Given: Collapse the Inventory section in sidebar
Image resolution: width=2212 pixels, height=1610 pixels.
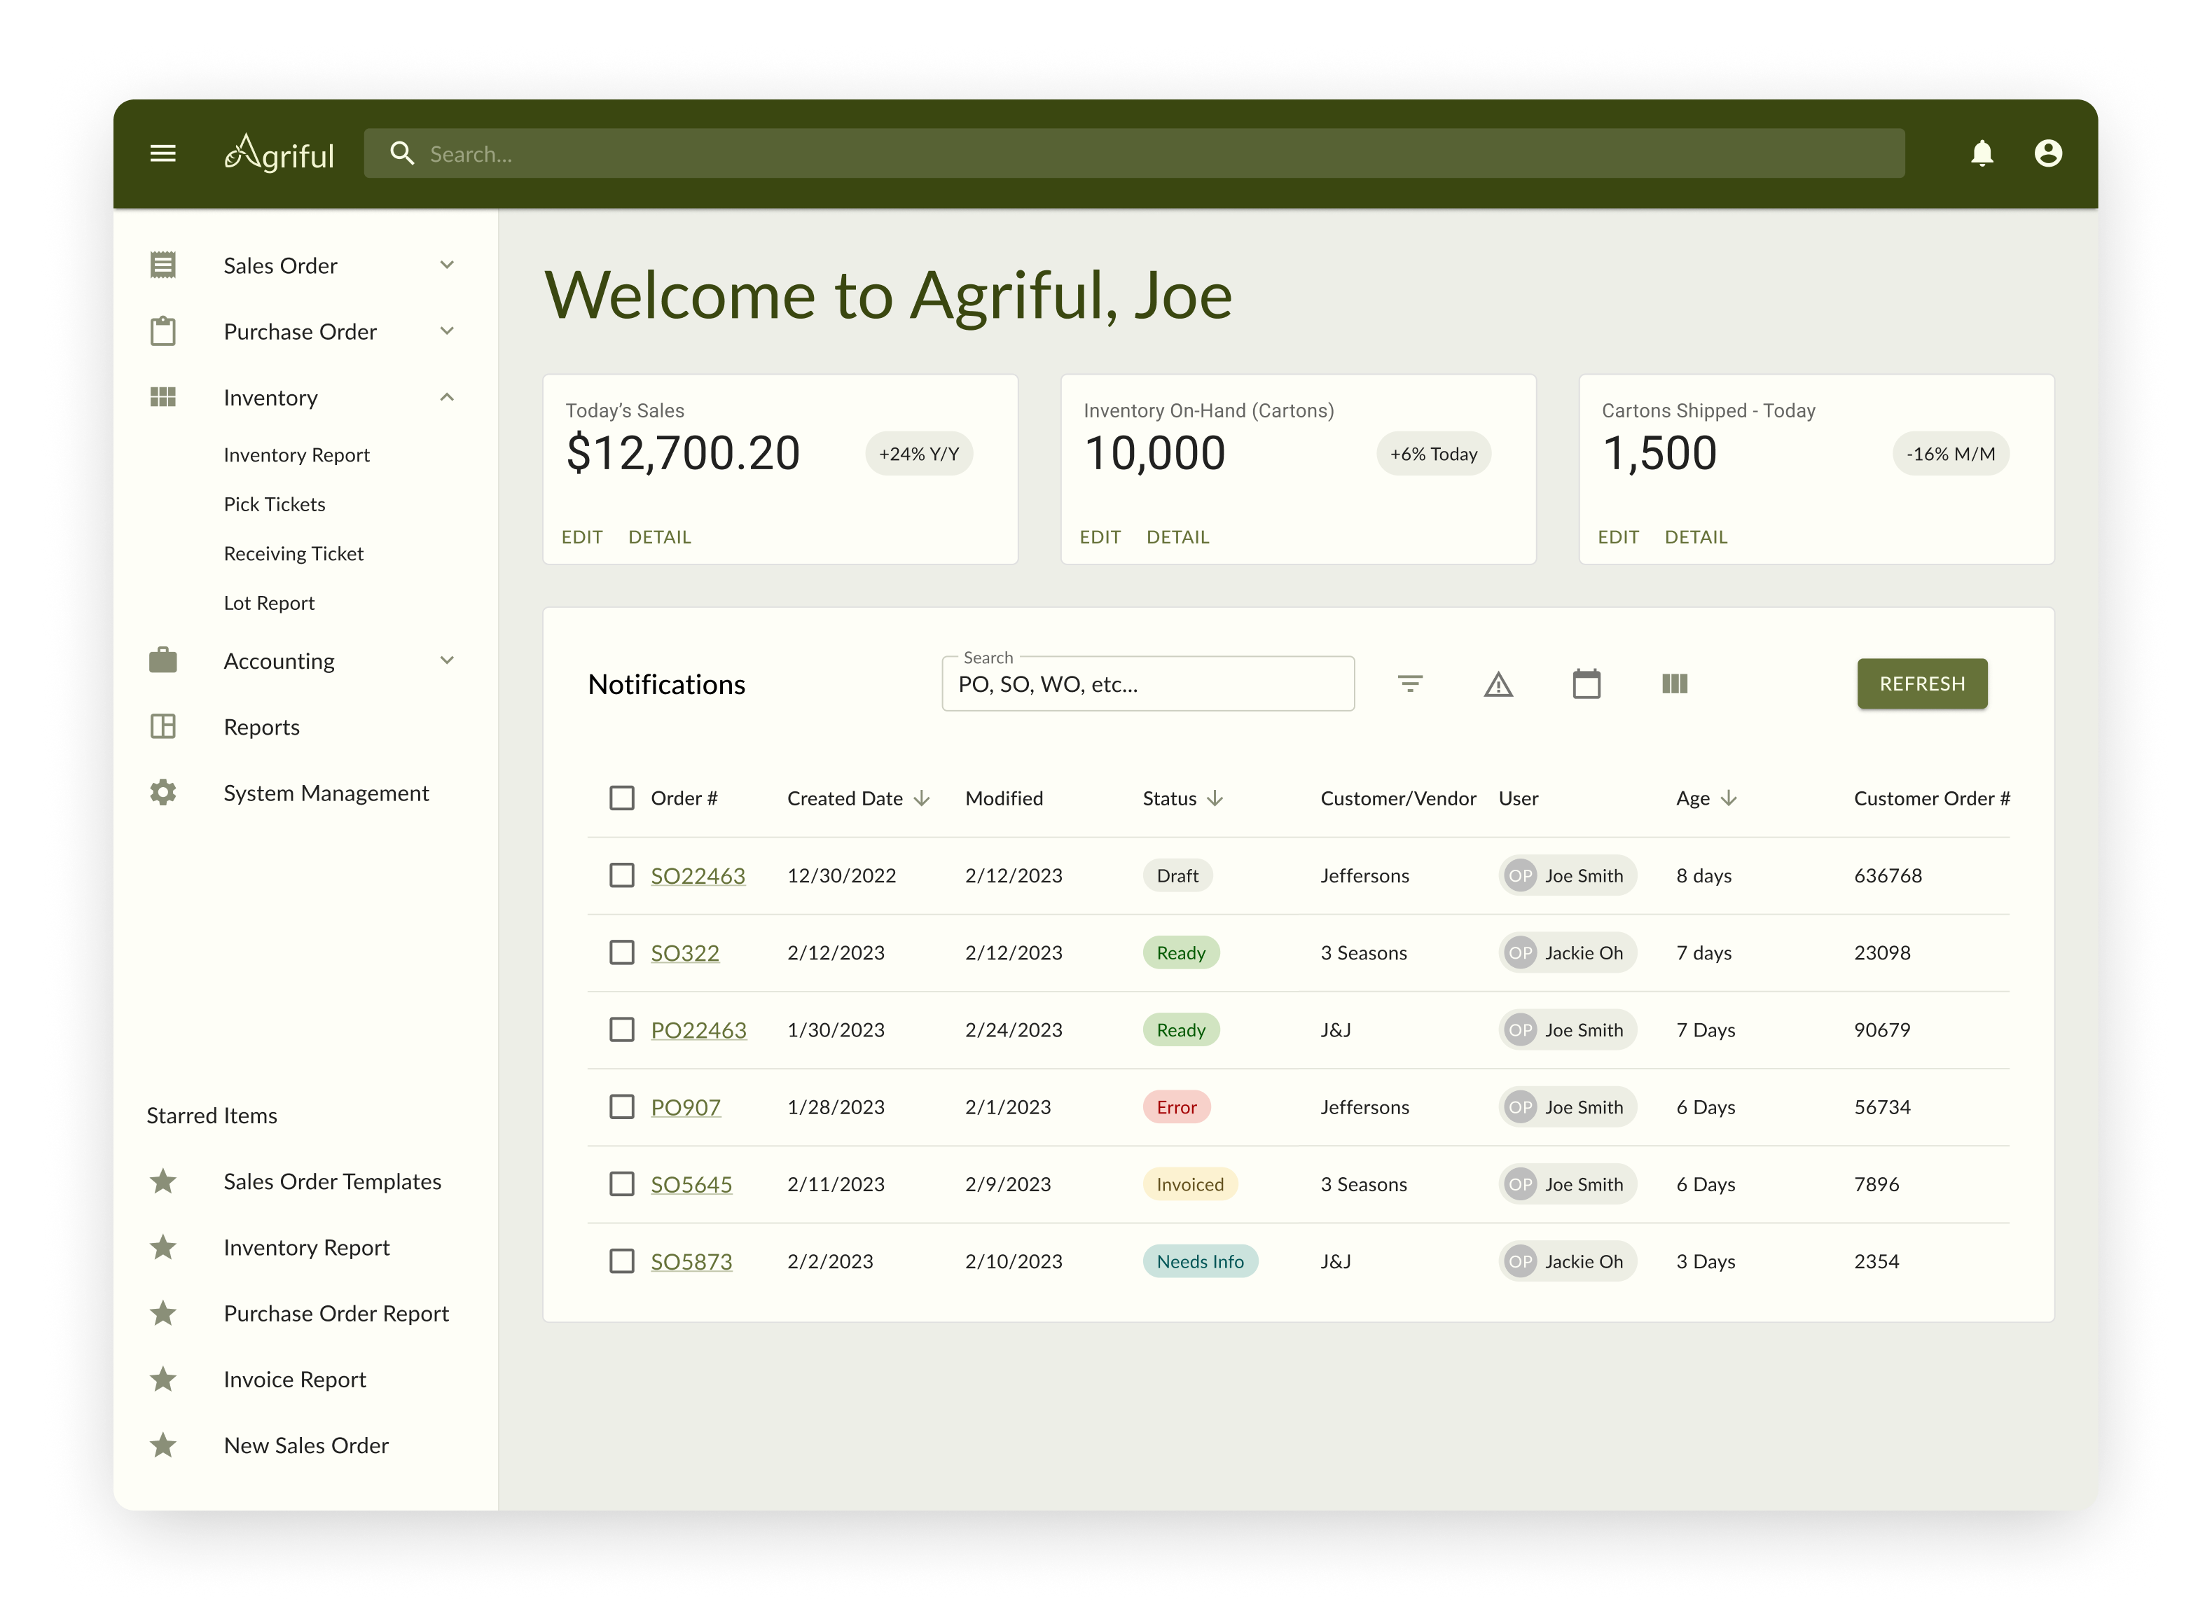Looking at the screenshot, I should pos(448,397).
